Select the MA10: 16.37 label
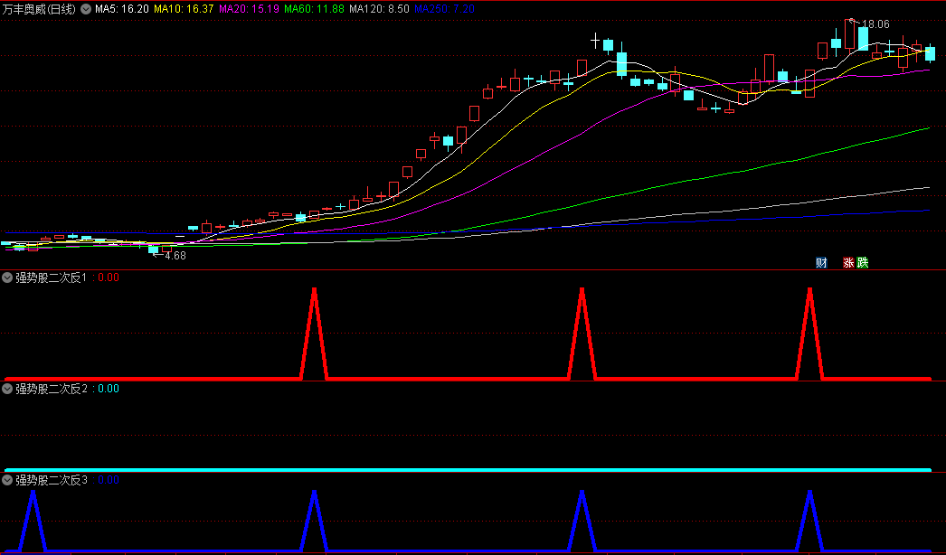Image resolution: width=946 pixels, height=555 pixels. 184,9
